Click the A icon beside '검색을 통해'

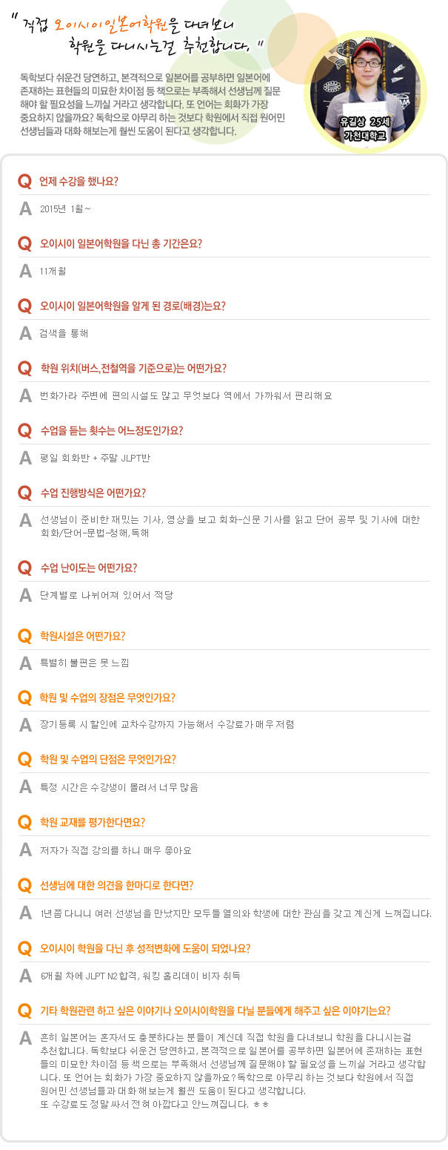[x=25, y=332]
